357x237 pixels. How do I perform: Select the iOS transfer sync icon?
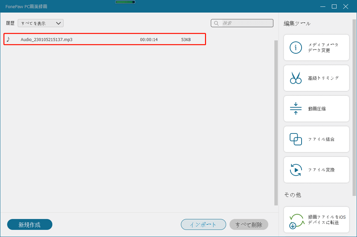(296, 221)
